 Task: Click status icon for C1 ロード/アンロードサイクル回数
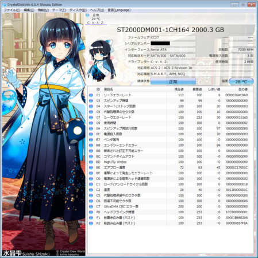pyautogui.click(x=91, y=184)
